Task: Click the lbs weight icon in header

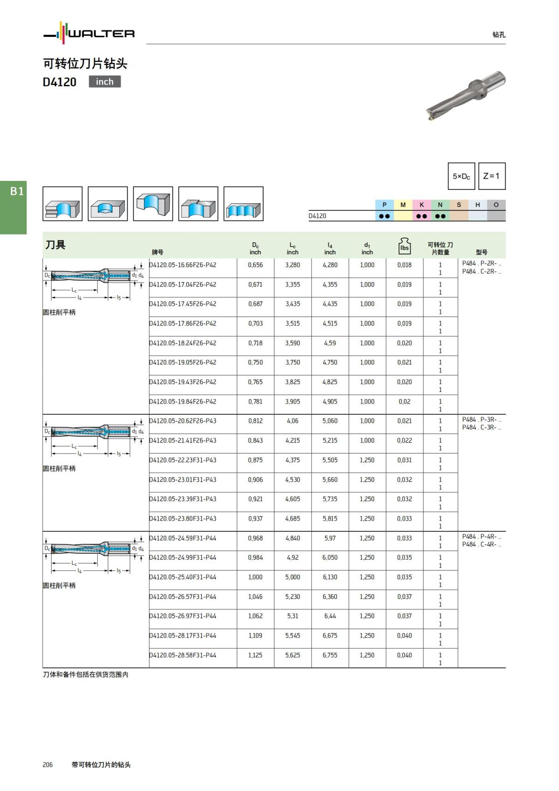Action: pyautogui.click(x=404, y=246)
